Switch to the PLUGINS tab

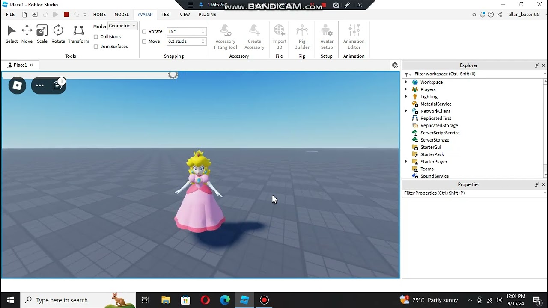(x=207, y=15)
